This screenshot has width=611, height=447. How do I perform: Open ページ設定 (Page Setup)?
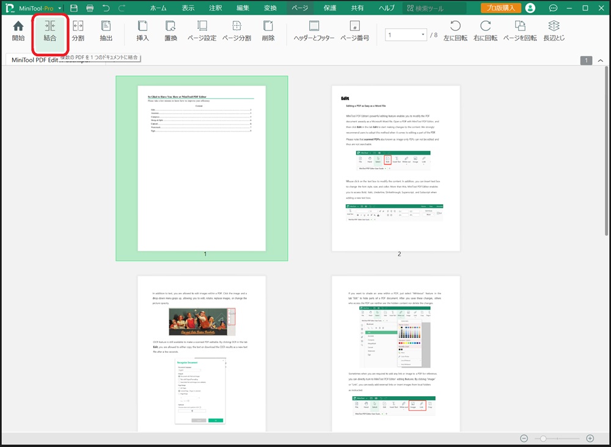(x=202, y=31)
